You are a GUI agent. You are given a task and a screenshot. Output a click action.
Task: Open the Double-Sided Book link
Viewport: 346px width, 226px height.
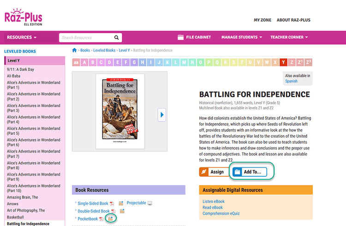pyautogui.click(x=94, y=211)
